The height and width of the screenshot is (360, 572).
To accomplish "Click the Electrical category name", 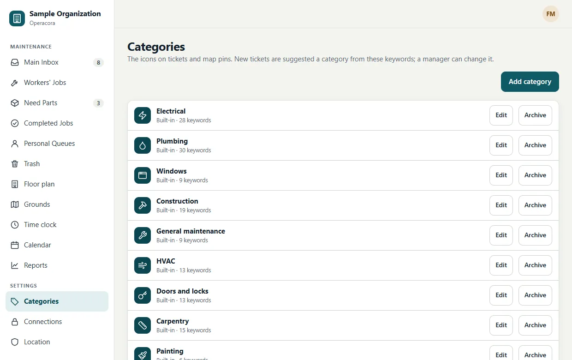I will [x=171, y=111].
